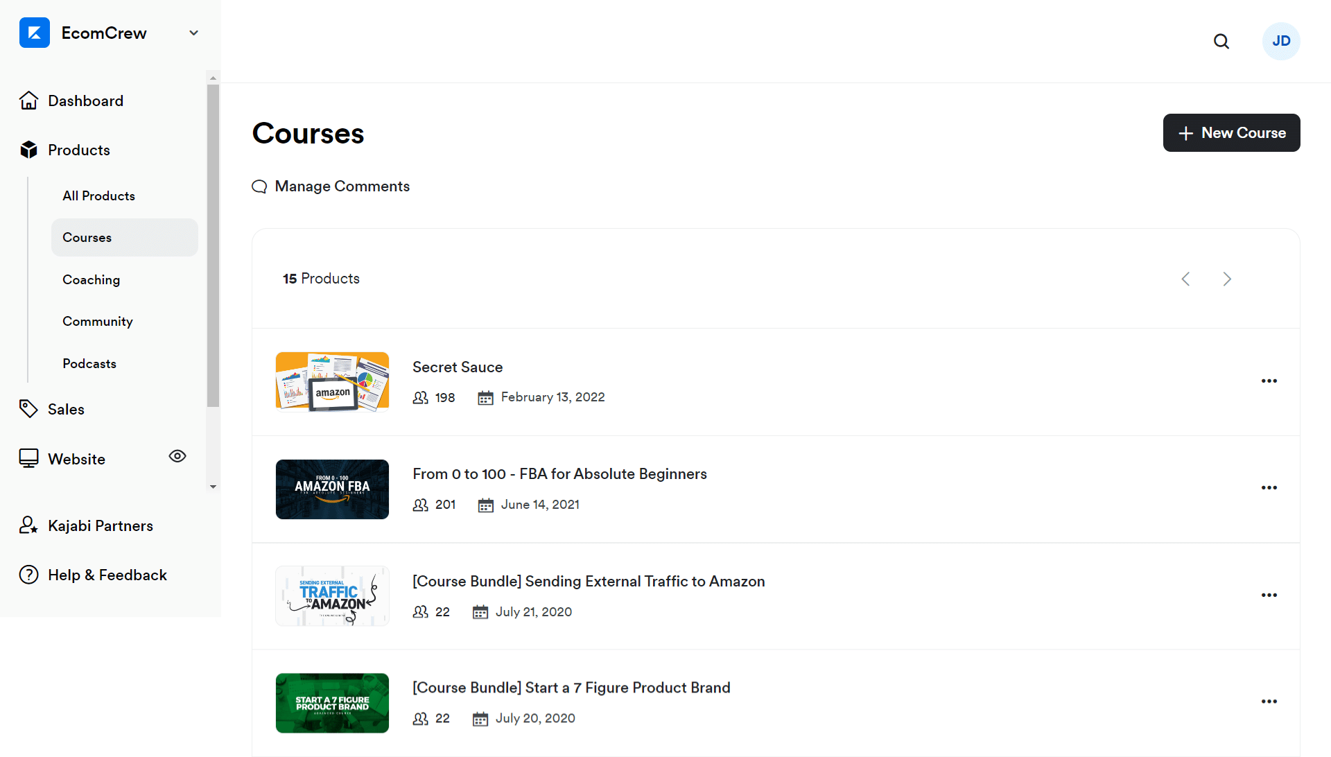Image resolution: width=1331 pixels, height=757 pixels.
Task: Click the Kajabi Partners person-star icon
Action: click(28, 525)
